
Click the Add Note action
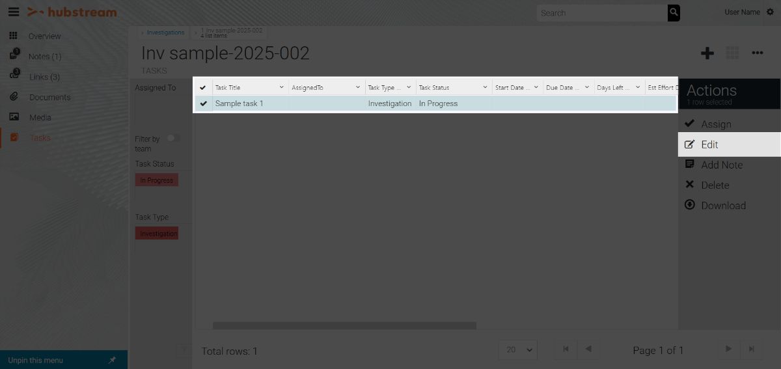point(729,165)
